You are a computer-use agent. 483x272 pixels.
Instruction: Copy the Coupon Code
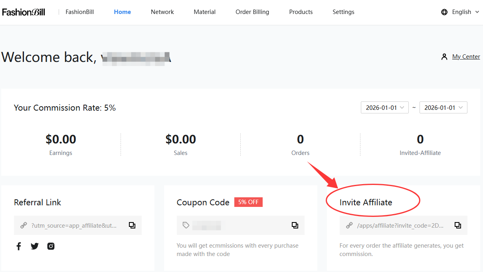click(295, 225)
